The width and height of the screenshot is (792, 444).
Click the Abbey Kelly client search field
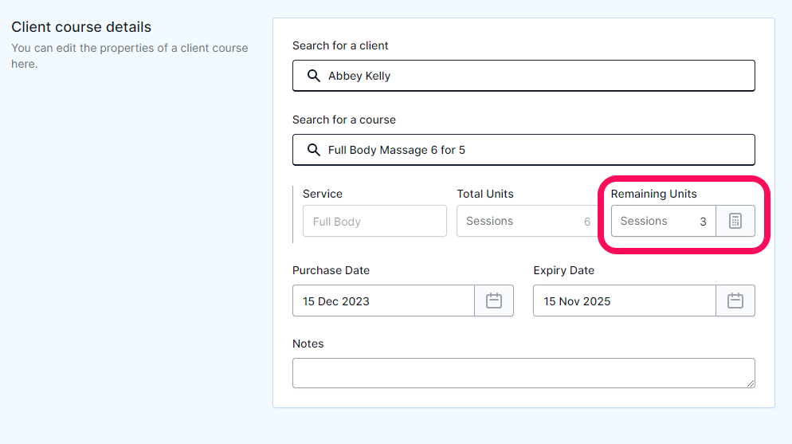pyautogui.click(x=523, y=76)
